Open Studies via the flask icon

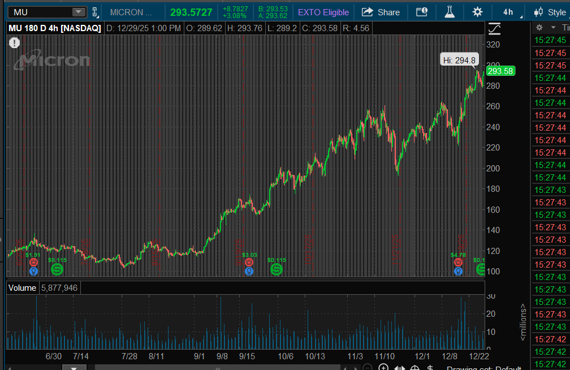450,12
